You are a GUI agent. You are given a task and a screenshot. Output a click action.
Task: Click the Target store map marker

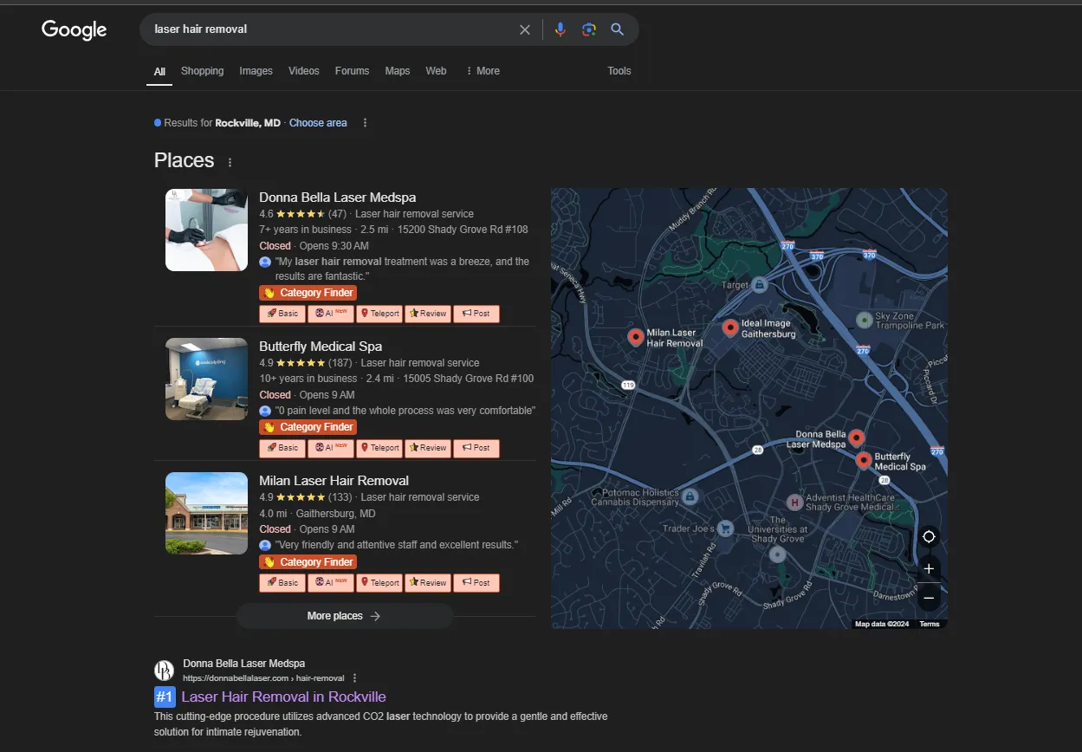pyautogui.click(x=759, y=284)
